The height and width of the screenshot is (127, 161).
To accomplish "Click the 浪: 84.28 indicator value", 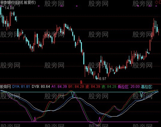I will [109, 87].
